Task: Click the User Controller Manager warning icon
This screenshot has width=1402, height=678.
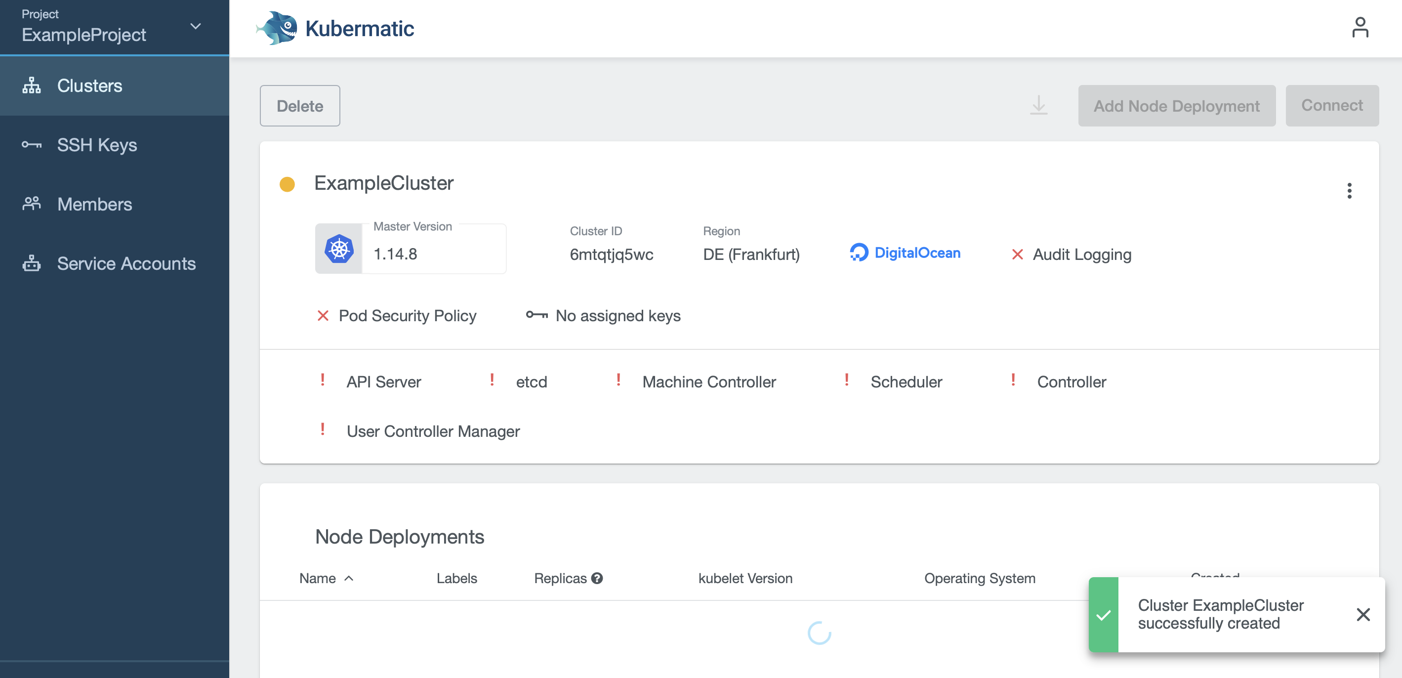Action: click(x=323, y=429)
